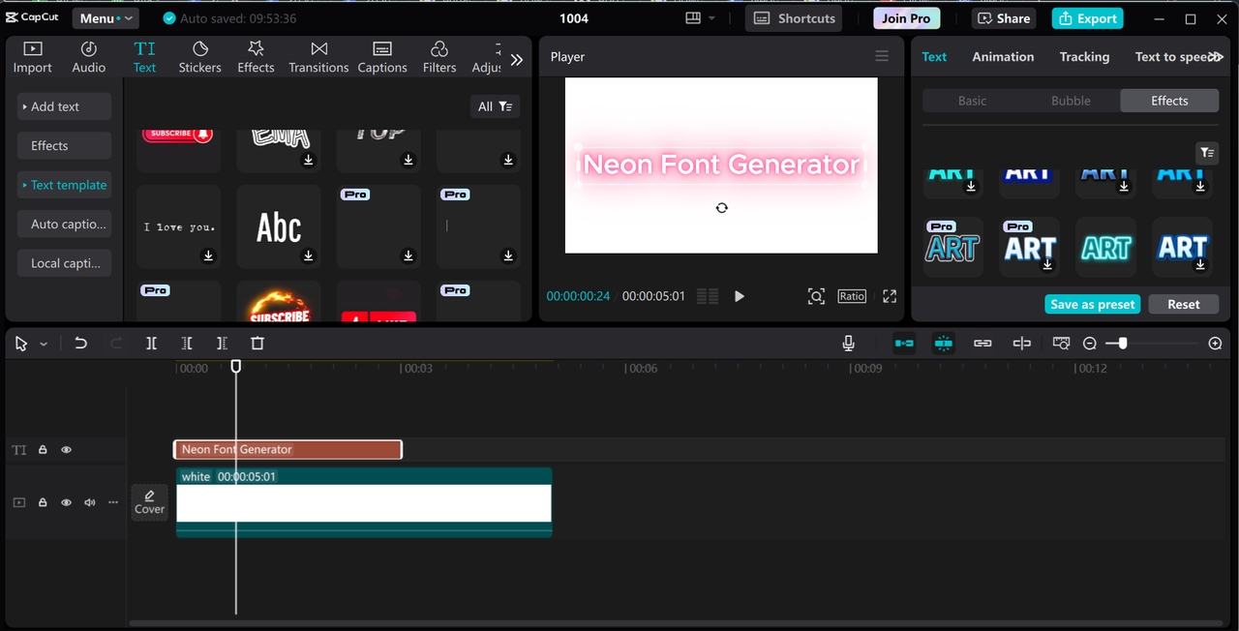Open the Import media tab

click(32, 57)
